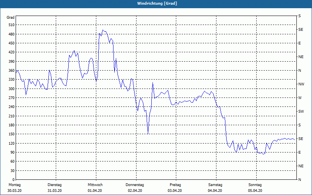Click the "NE" compass label between 30 and 60
Image resolution: width=312 pixels, height=195 pixels.
(x=301, y=166)
